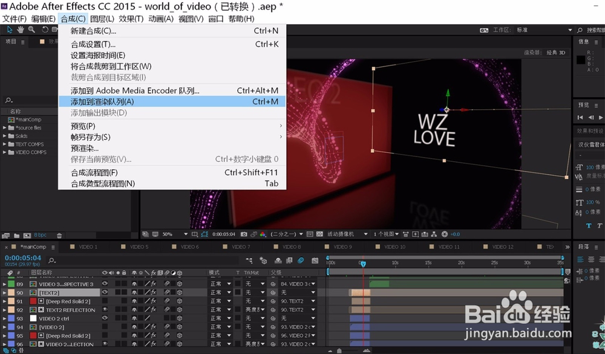Open the 1个视图 view layout dropdown
Screen dimensions: 605x354
tap(386, 234)
